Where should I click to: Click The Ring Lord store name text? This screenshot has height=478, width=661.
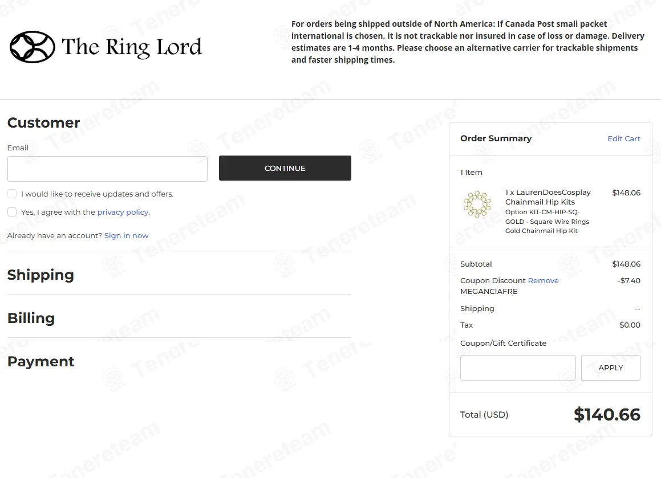point(131,47)
